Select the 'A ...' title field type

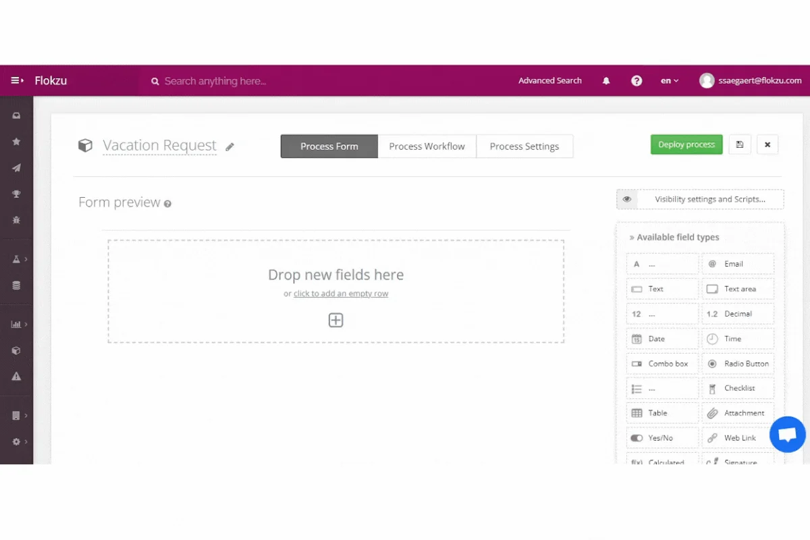662,264
